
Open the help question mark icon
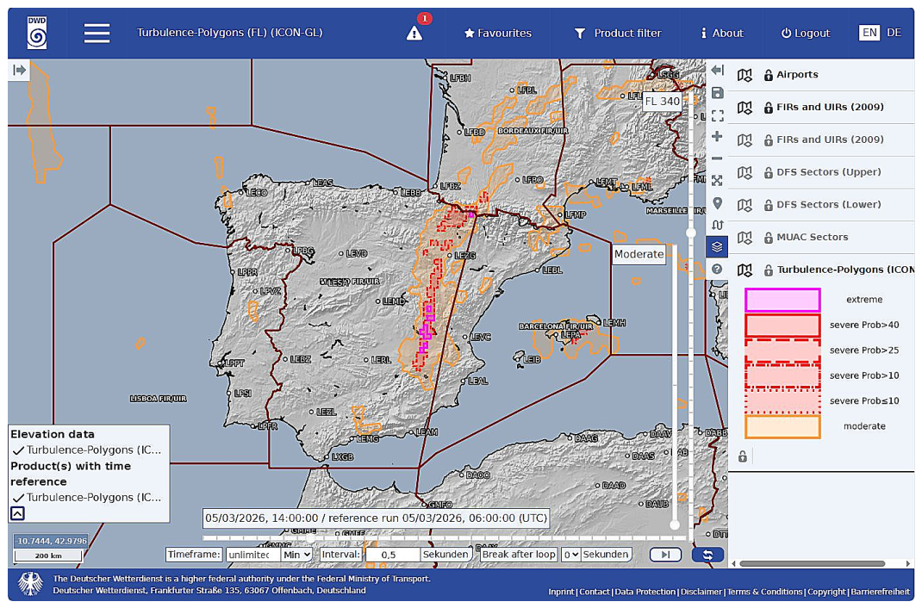click(717, 269)
